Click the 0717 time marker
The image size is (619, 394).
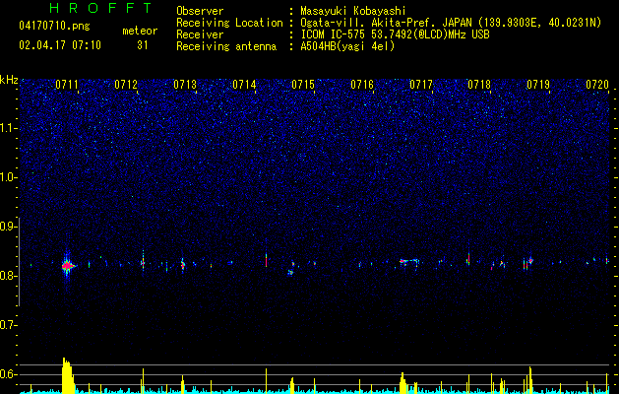point(421,84)
